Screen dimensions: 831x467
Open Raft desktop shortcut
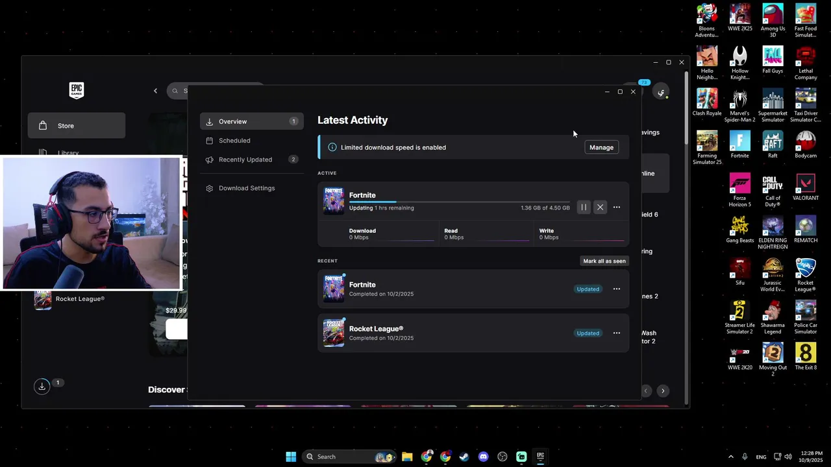pyautogui.click(x=773, y=145)
